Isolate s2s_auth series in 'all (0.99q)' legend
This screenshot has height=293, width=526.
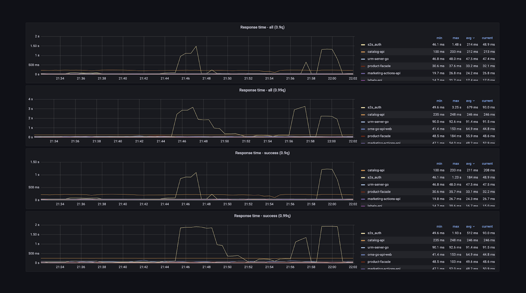[374, 108]
